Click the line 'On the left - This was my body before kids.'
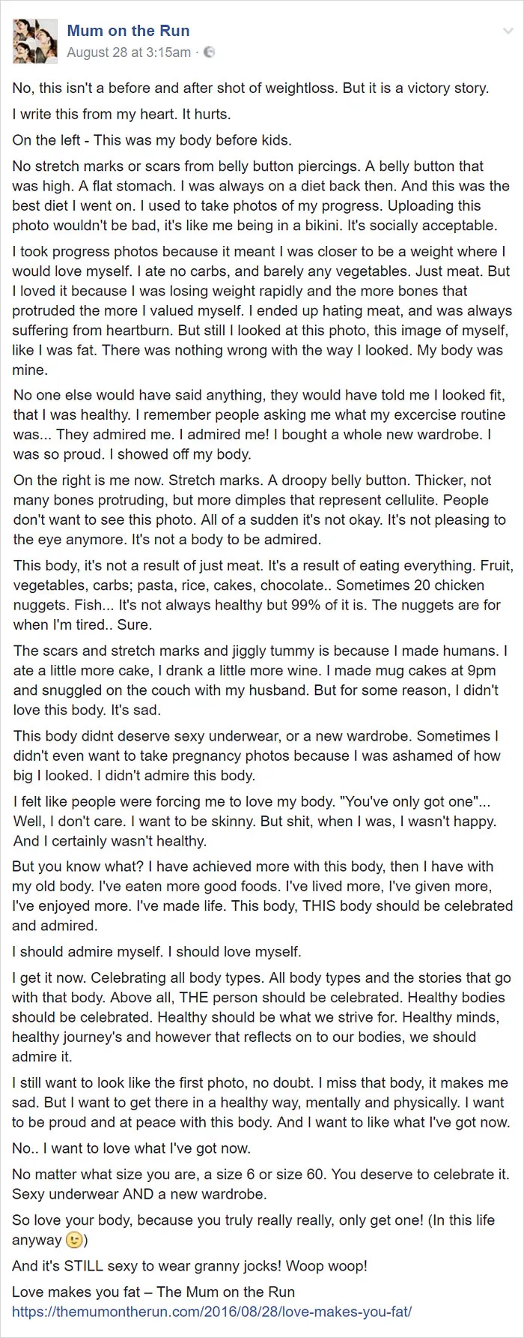 coord(152,140)
